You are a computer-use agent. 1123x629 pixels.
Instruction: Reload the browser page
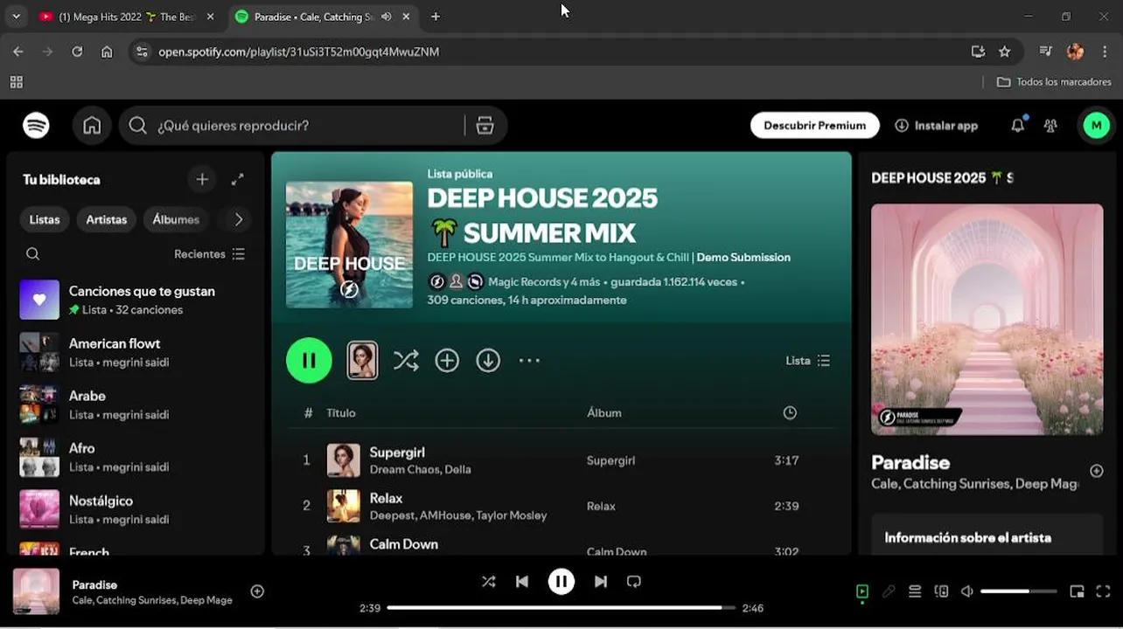77,52
